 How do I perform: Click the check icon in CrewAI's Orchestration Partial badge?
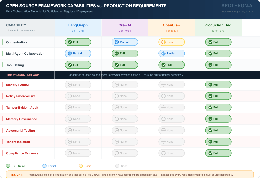pyautogui.click(x=117, y=42)
